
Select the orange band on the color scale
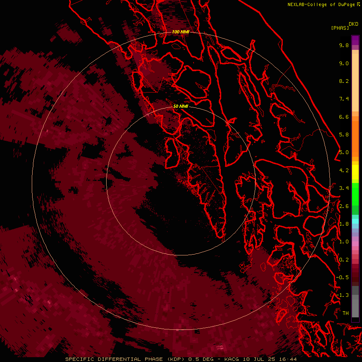tap(355, 139)
